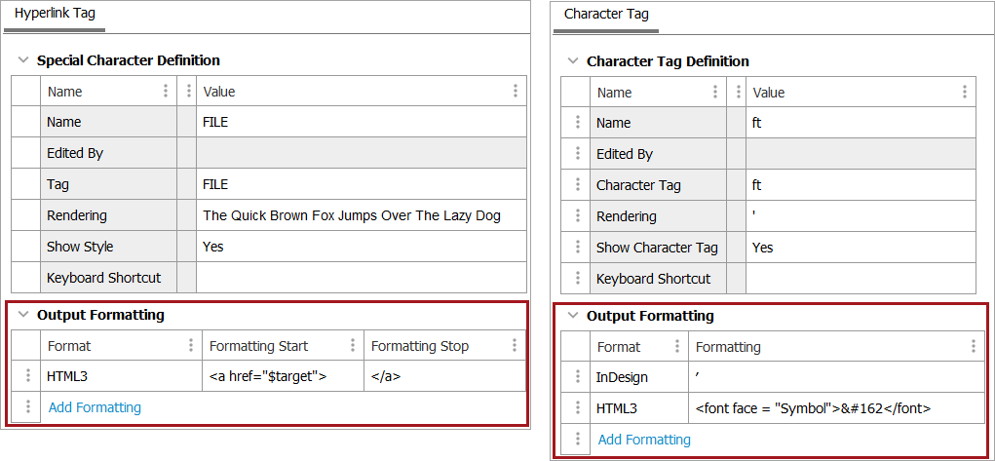This screenshot has width=995, height=461.
Task: Collapse Output Formatting in Hyperlink Tag panel
Action: point(23,314)
